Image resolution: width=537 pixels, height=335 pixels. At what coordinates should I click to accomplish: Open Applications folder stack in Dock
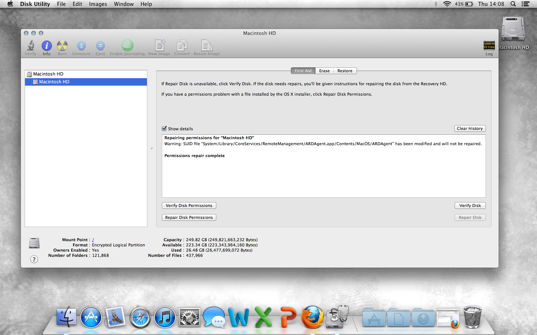(x=374, y=319)
